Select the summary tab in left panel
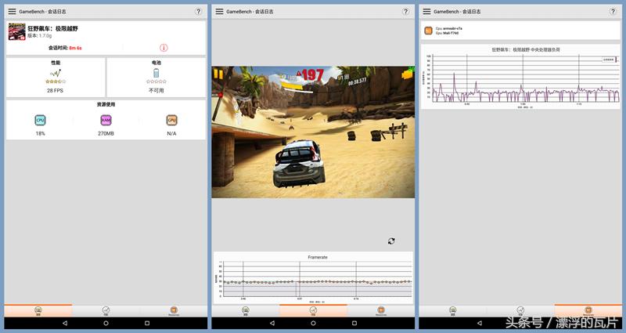The image size is (626, 333). (x=38, y=310)
